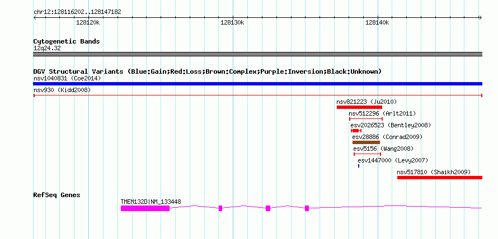Image resolution: width=498 pixels, height=239 pixels.
Task: Select the second magenta TMEM132D exon box
Action: click(x=220, y=208)
